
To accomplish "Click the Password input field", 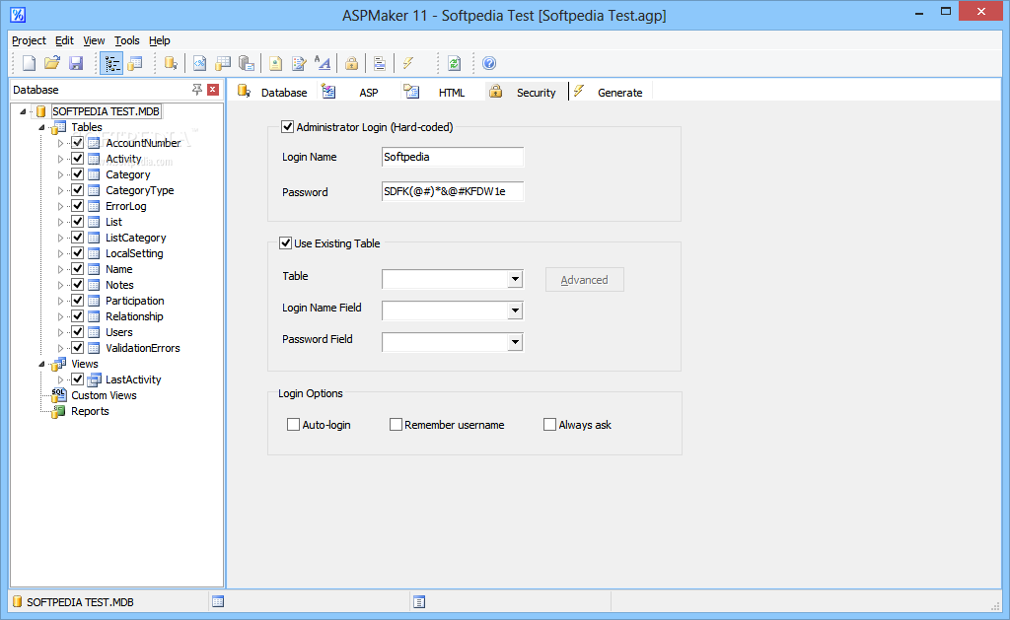I will point(453,191).
